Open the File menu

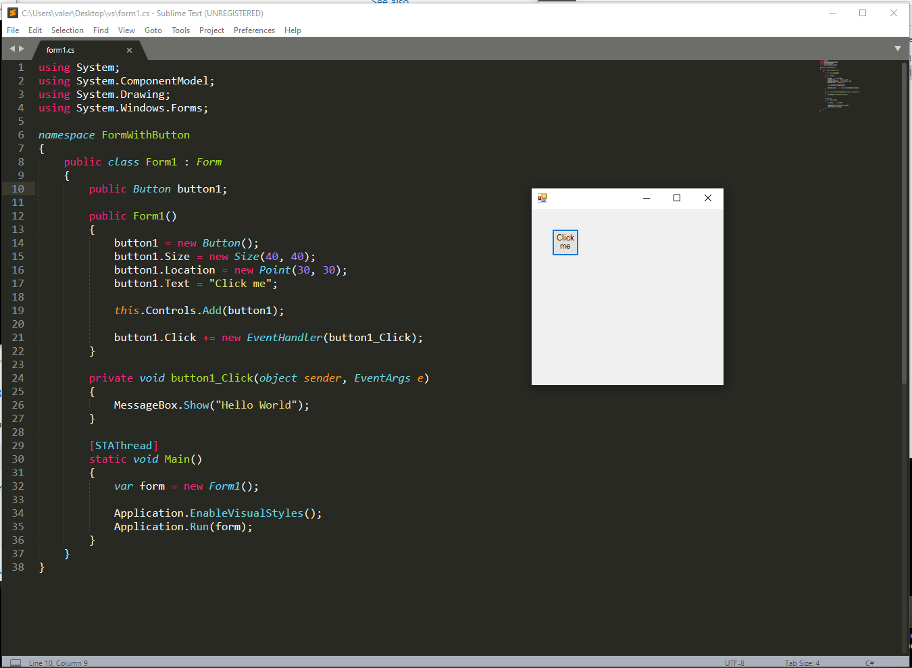(x=13, y=30)
